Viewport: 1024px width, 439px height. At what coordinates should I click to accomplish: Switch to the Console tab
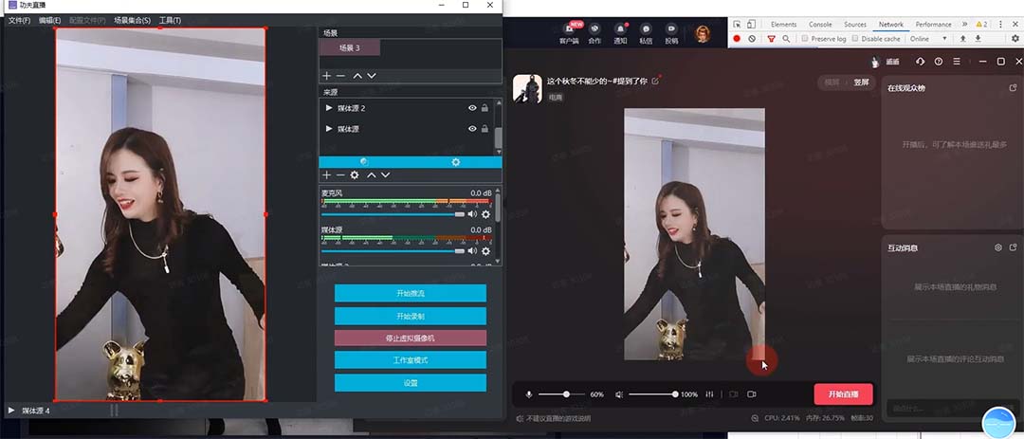[820, 24]
